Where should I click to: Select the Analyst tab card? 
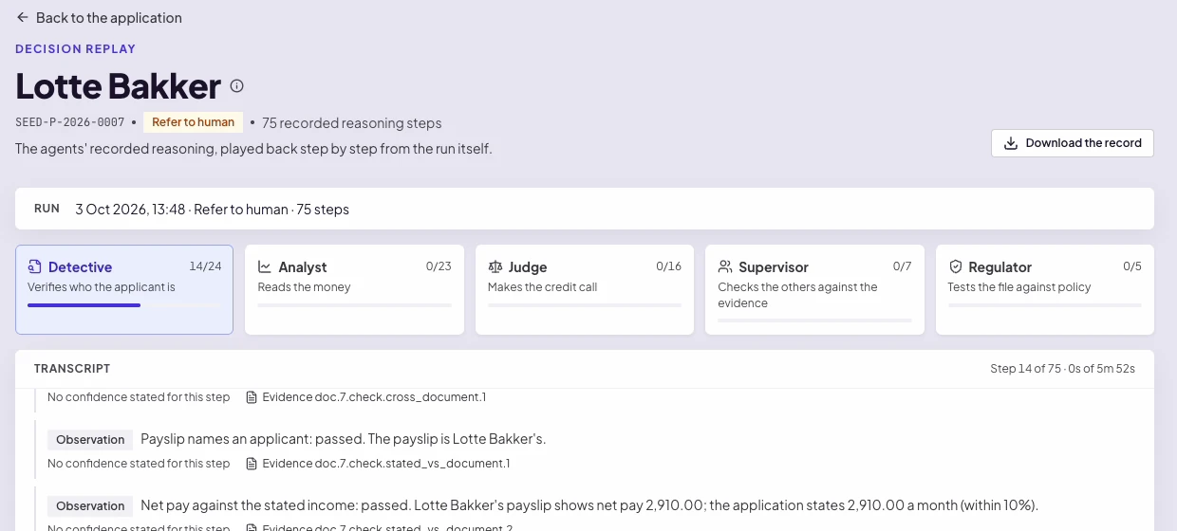(x=354, y=289)
